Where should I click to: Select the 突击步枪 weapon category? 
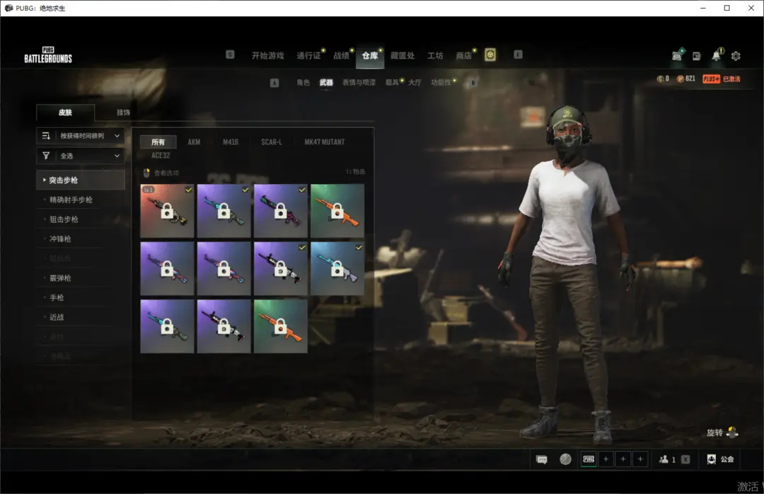80,180
